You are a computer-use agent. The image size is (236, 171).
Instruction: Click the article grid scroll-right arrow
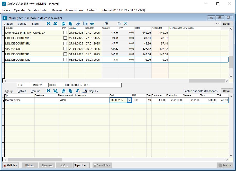(x=227, y=159)
